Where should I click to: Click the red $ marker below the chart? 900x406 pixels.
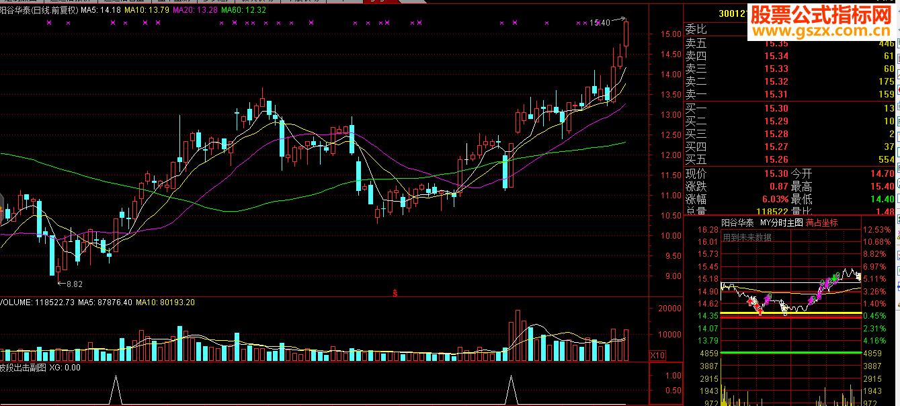tap(395, 293)
